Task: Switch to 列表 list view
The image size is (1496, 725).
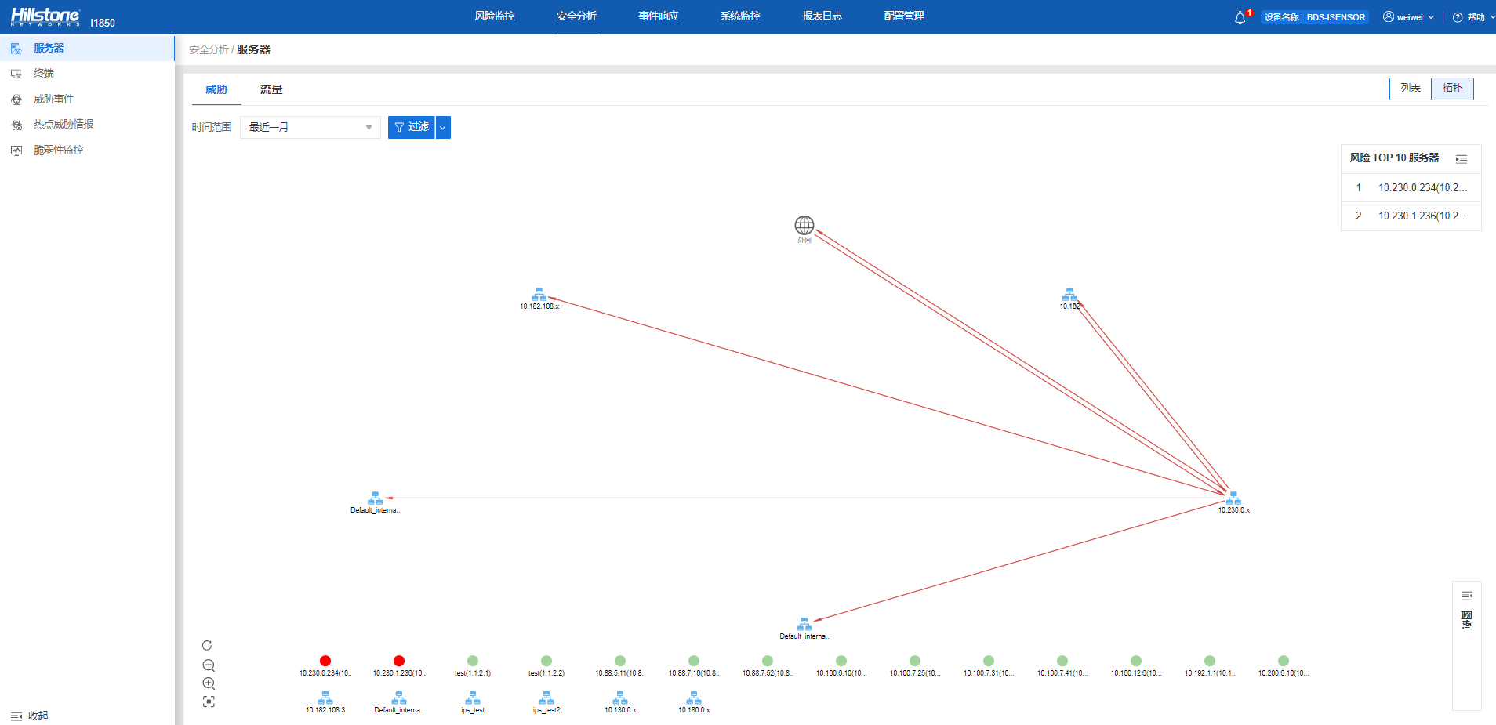Action: pyautogui.click(x=1411, y=89)
